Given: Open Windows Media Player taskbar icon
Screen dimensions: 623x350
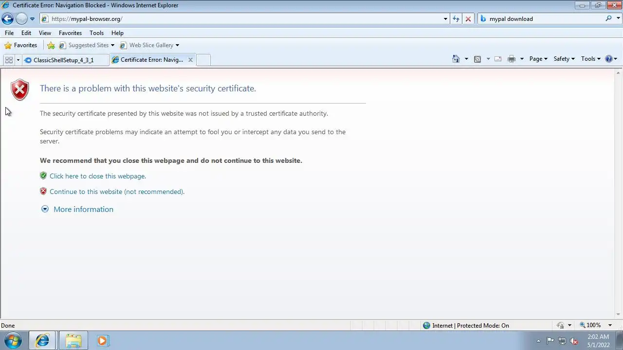Looking at the screenshot, I should tap(103, 340).
